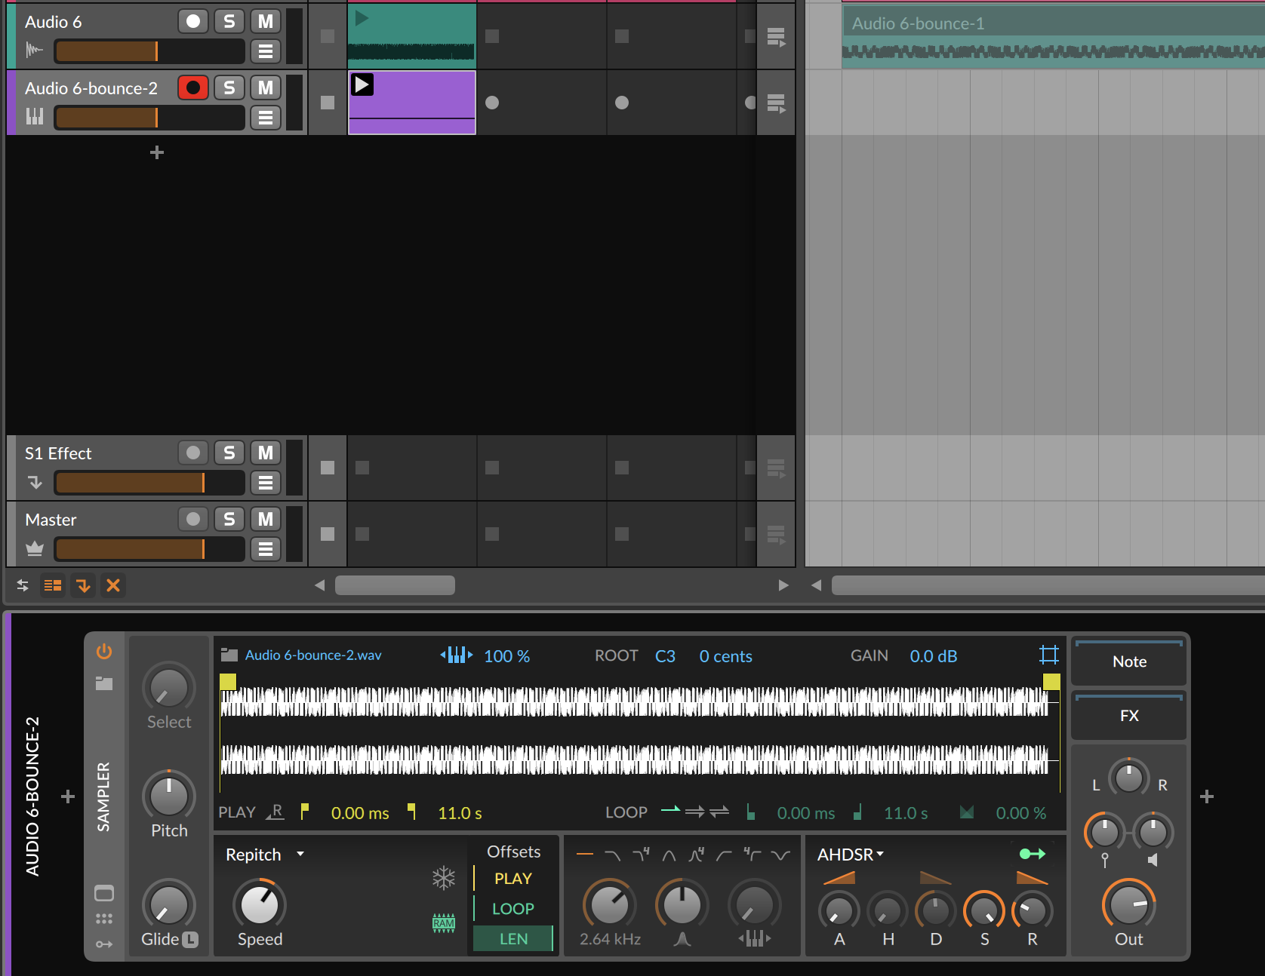Toggle freeze snowflake icon
Viewport: 1265px width, 976px height.
point(444,878)
